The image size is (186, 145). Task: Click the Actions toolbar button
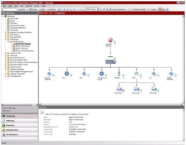[51, 9]
